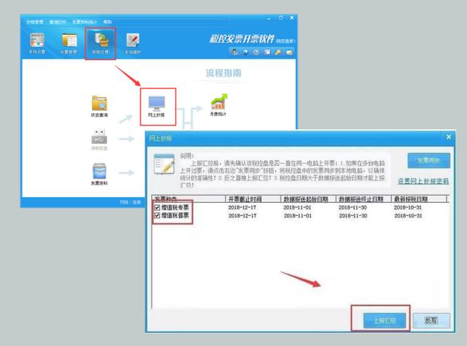Click the 数据报送终止日期 column header
Screen dimensions: 467x346
coord(363,199)
